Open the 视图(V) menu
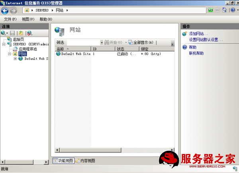Screen dimensions: 239x173 [28, 19]
